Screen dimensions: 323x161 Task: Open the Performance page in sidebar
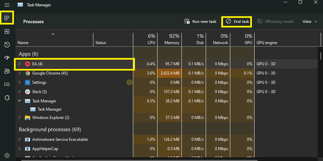(x=7, y=31)
